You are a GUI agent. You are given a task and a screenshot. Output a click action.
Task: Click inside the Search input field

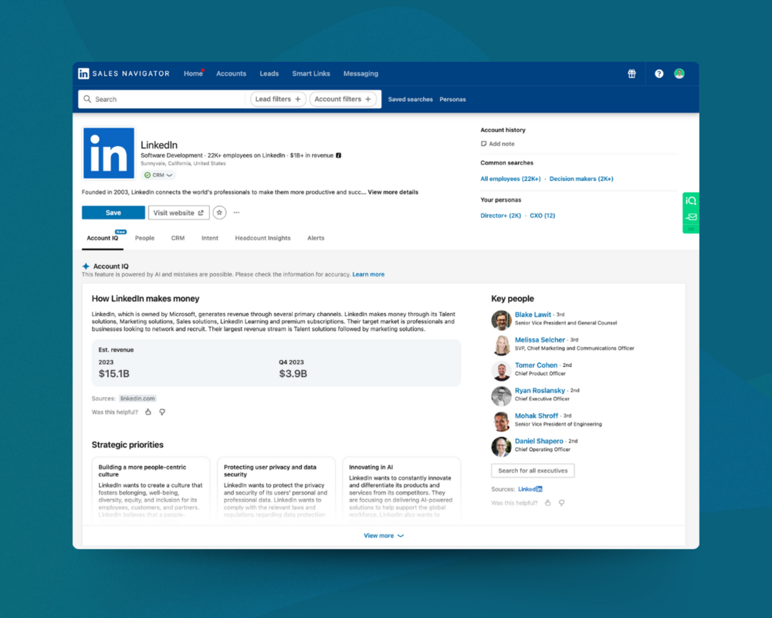click(154, 99)
